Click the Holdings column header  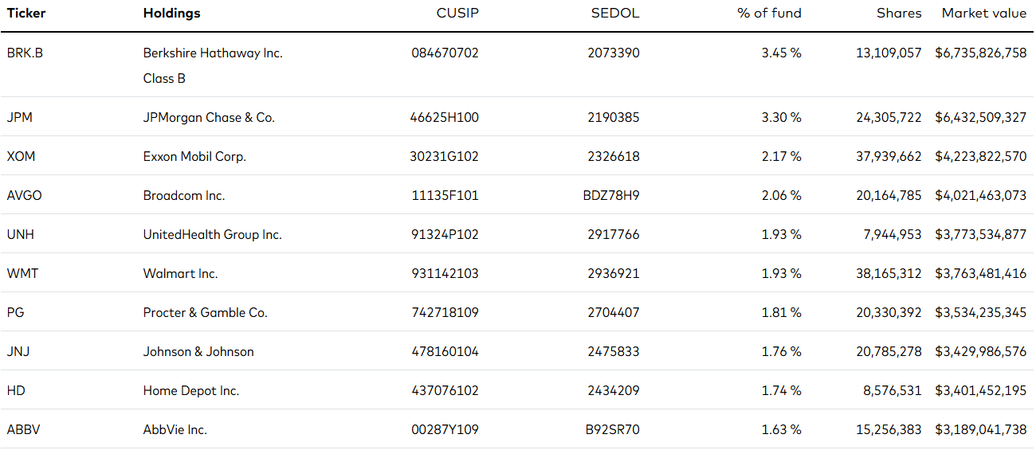click(x=172, y=14)
